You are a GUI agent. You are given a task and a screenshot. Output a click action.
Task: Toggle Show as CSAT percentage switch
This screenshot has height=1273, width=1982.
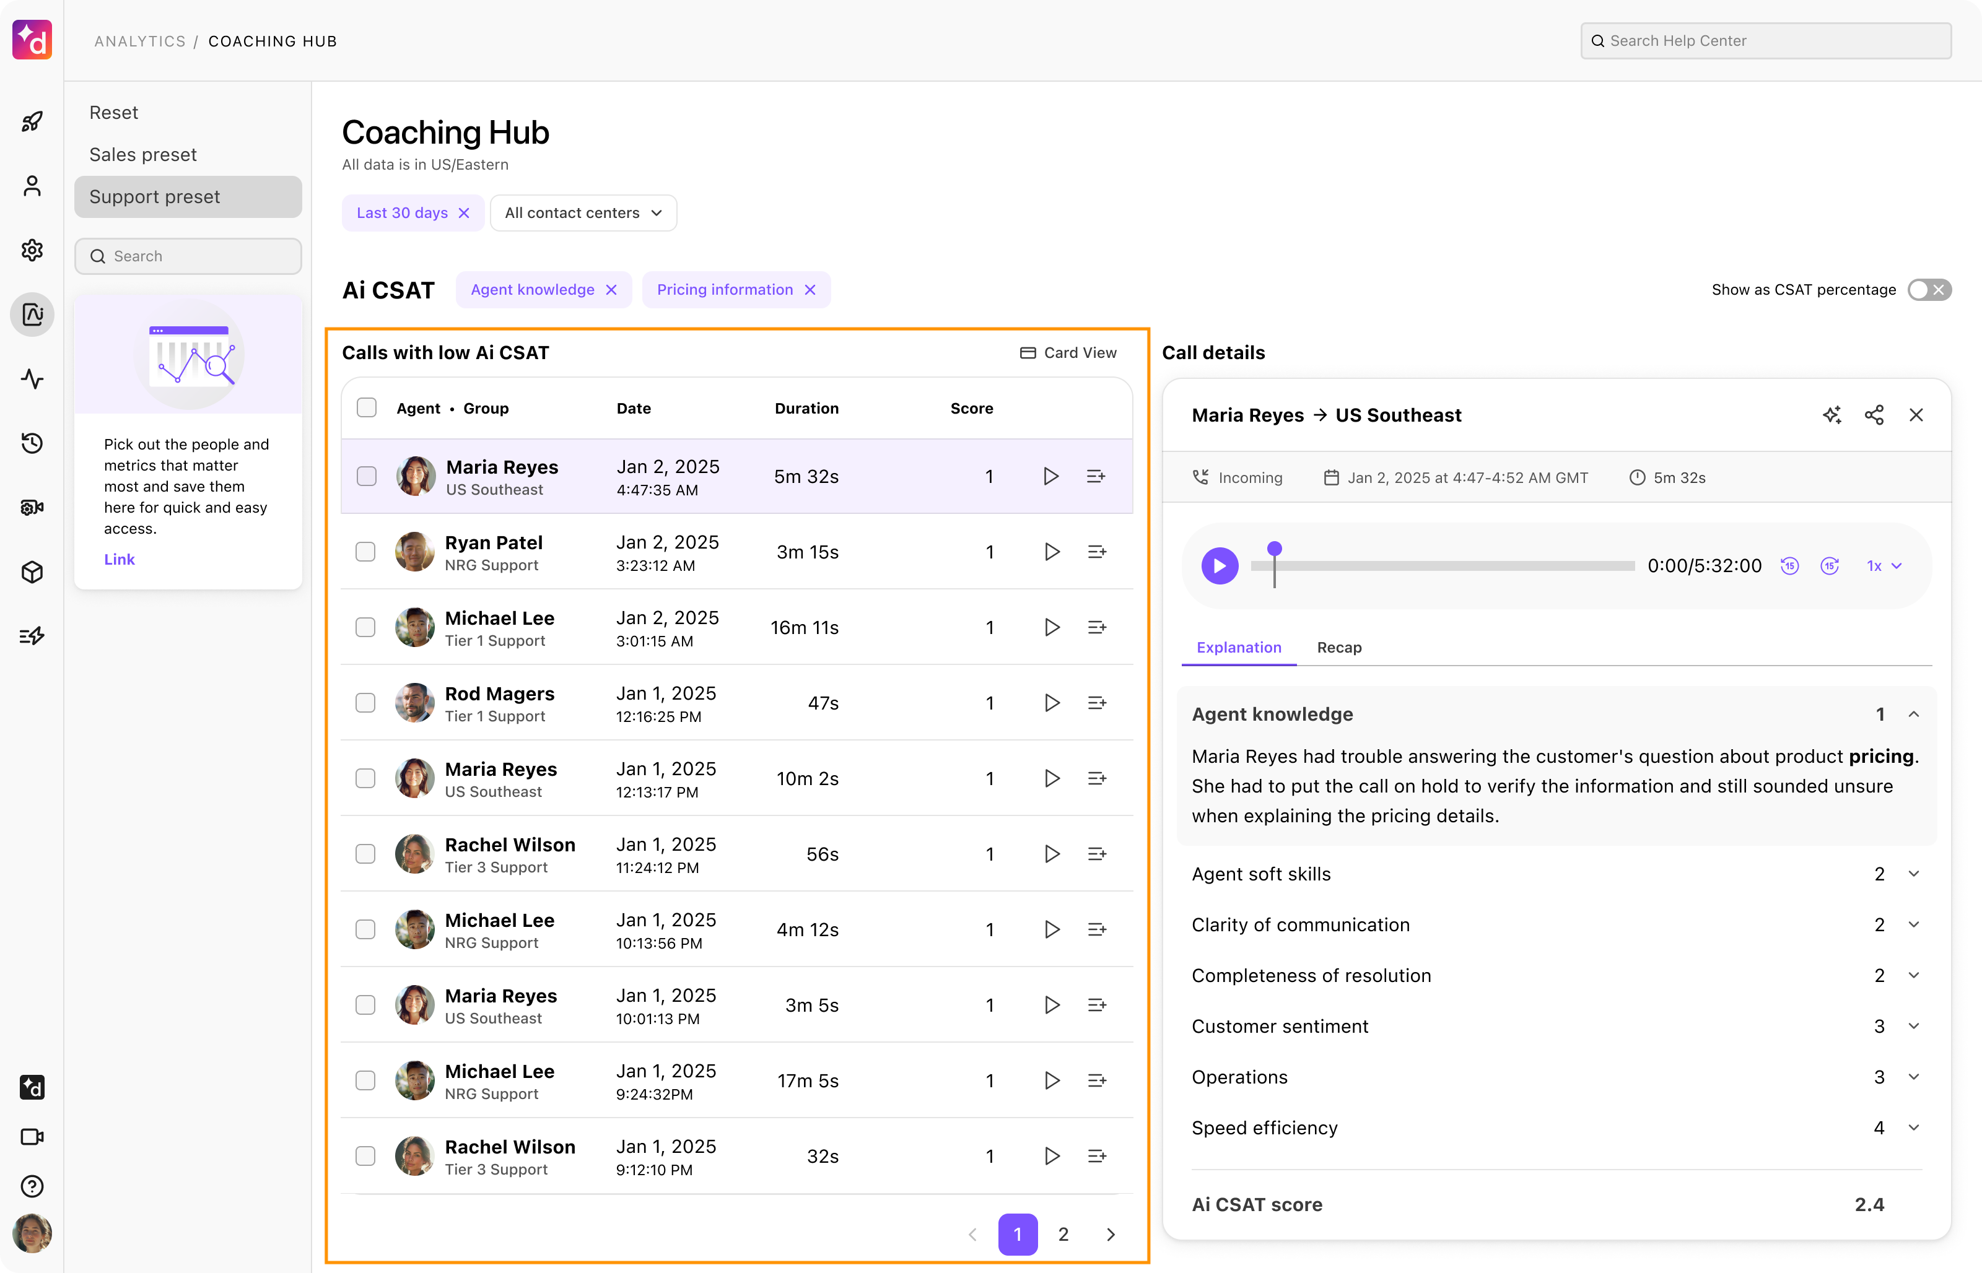tap(1929, 290)
